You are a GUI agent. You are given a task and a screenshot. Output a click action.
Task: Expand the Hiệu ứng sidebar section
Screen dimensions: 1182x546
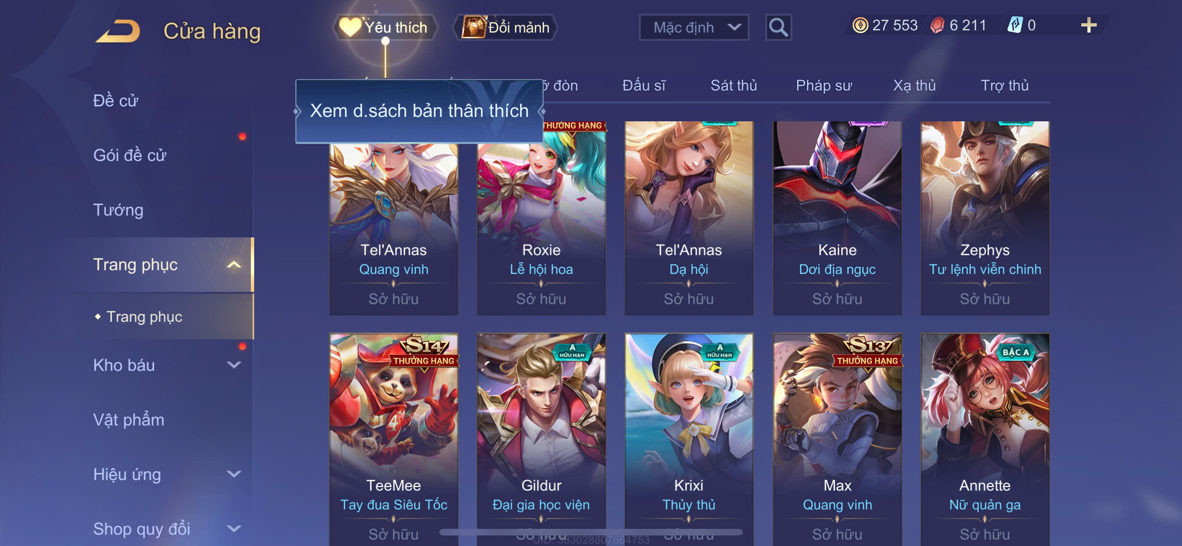tap(234, 474)
